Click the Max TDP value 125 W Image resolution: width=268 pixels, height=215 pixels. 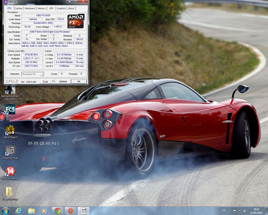[61, 19]
